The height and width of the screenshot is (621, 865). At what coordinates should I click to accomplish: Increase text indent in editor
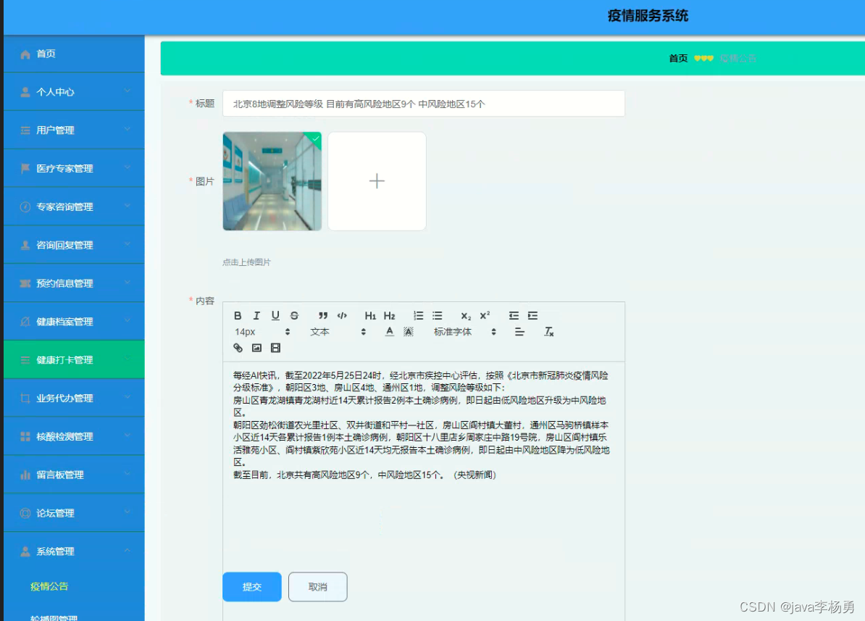tap(532, 316)
